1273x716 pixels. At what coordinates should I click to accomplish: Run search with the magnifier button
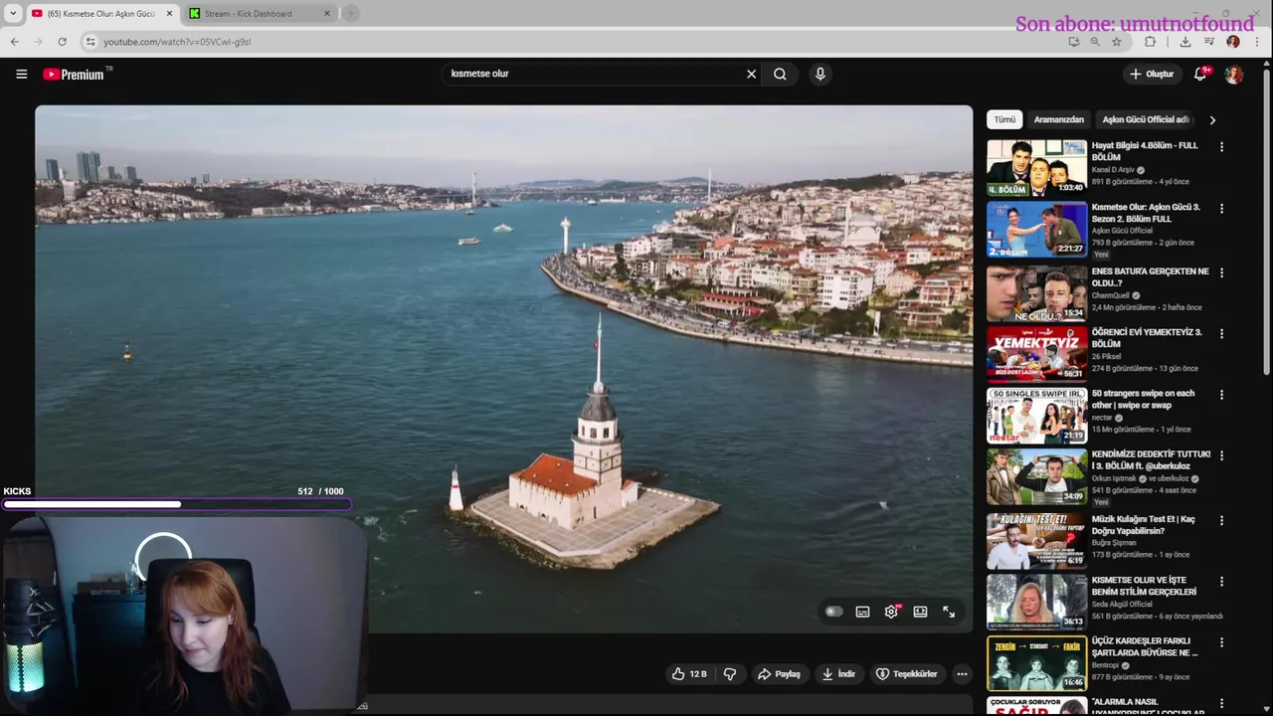[780, 74]
